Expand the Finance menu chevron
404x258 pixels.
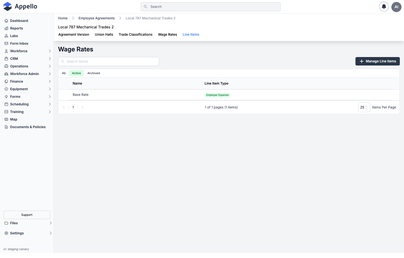click(x=50, y=82)
